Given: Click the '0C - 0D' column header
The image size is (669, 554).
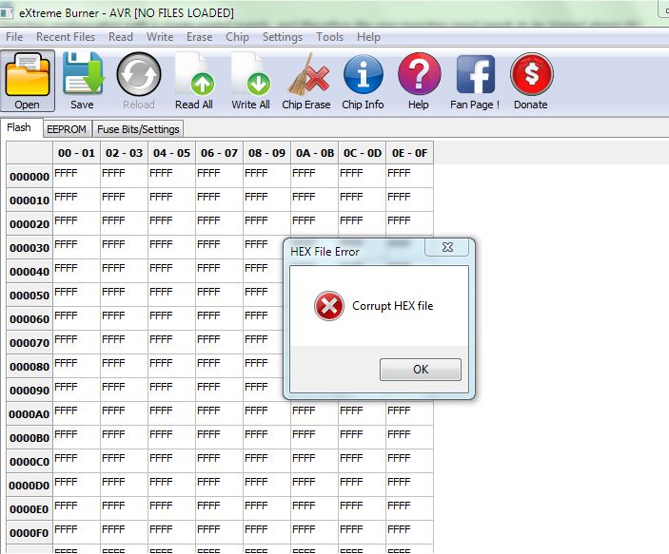Looking at the screenshot, I should [x=363, y=153].
